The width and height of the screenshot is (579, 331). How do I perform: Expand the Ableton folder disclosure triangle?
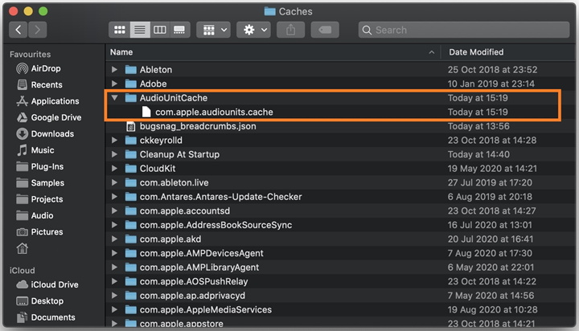click(114, 69)
